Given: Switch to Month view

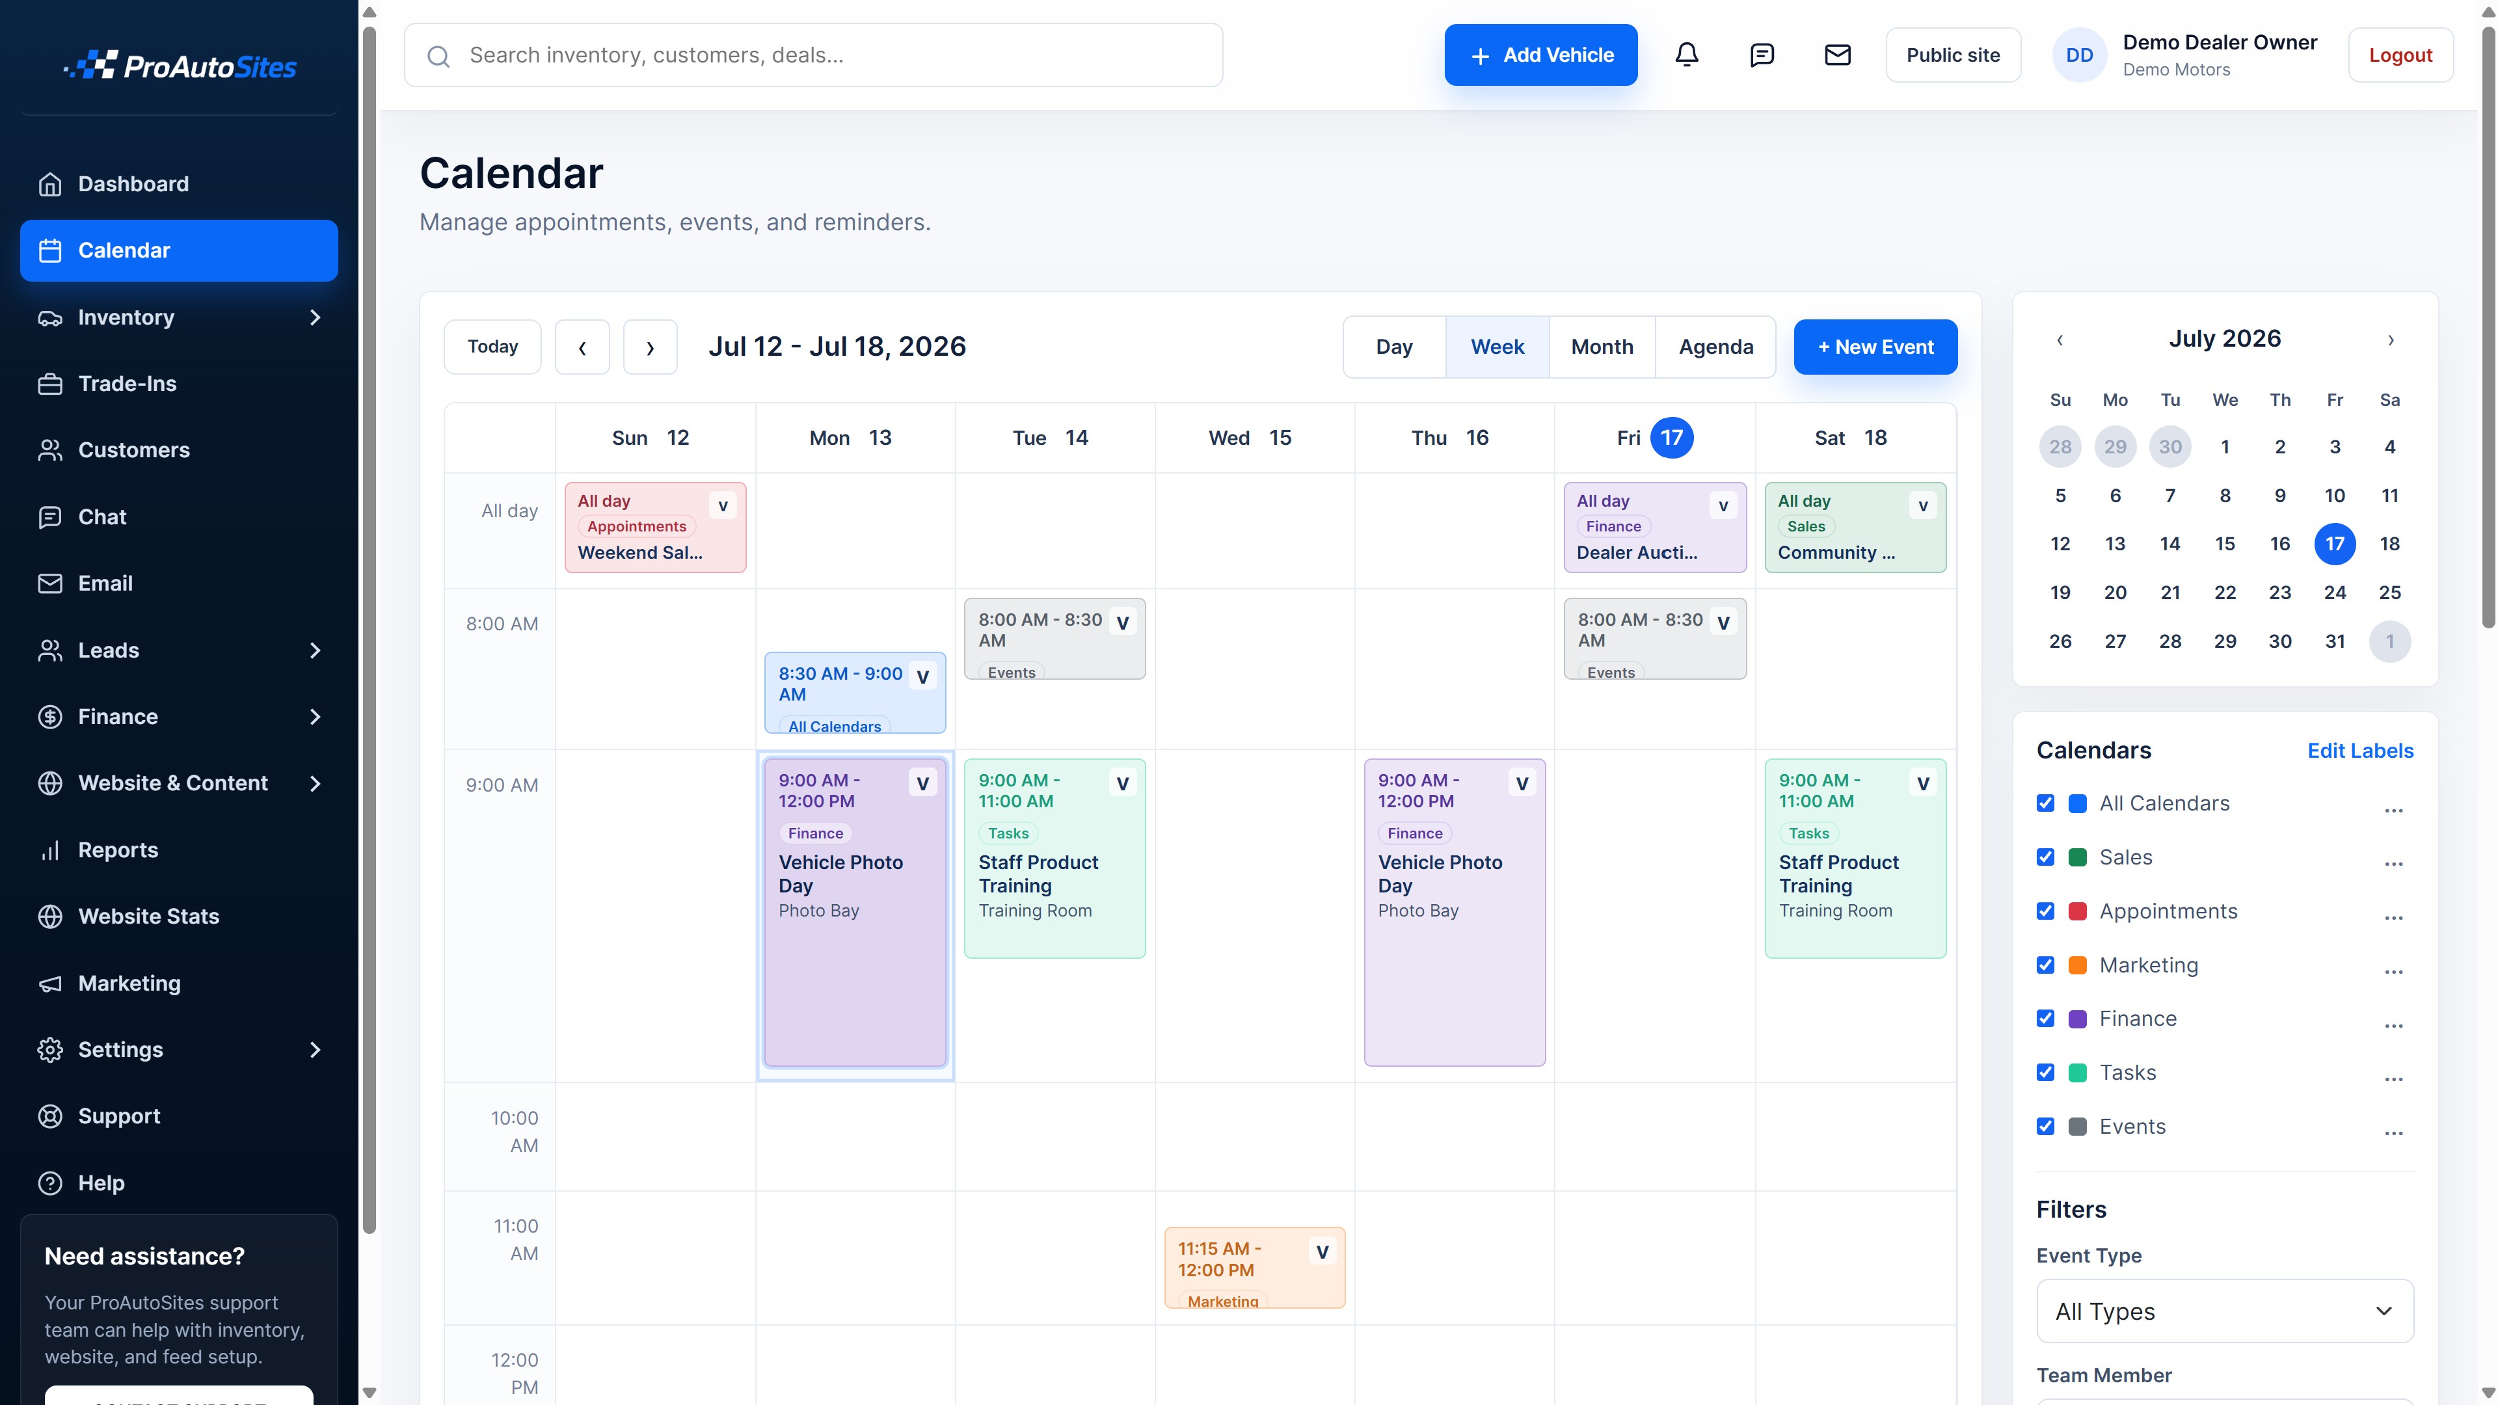Looking at the screenshot, I should [x=1602, y=347].
